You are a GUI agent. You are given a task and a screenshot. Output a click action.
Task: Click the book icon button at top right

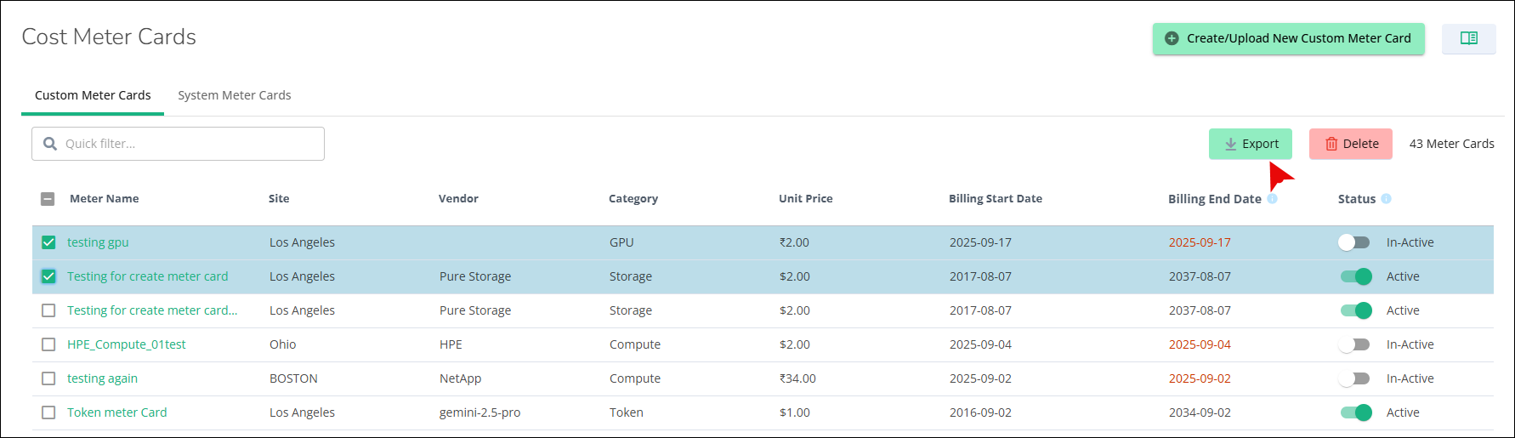[1468, 38]
